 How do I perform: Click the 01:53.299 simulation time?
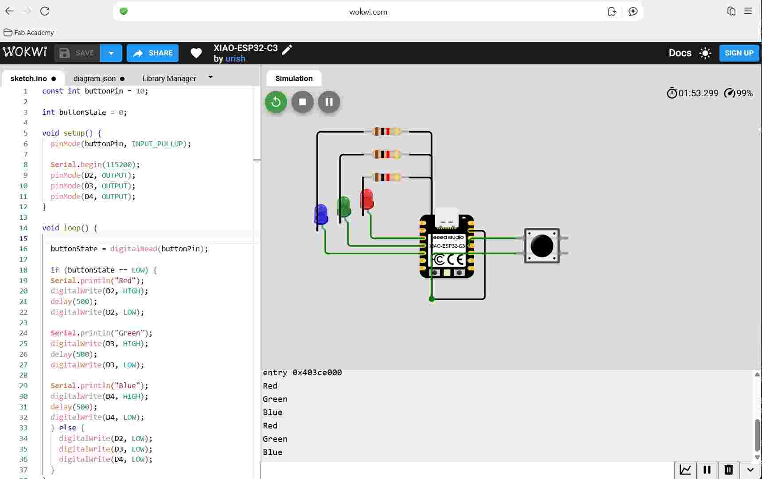(699, 93)
